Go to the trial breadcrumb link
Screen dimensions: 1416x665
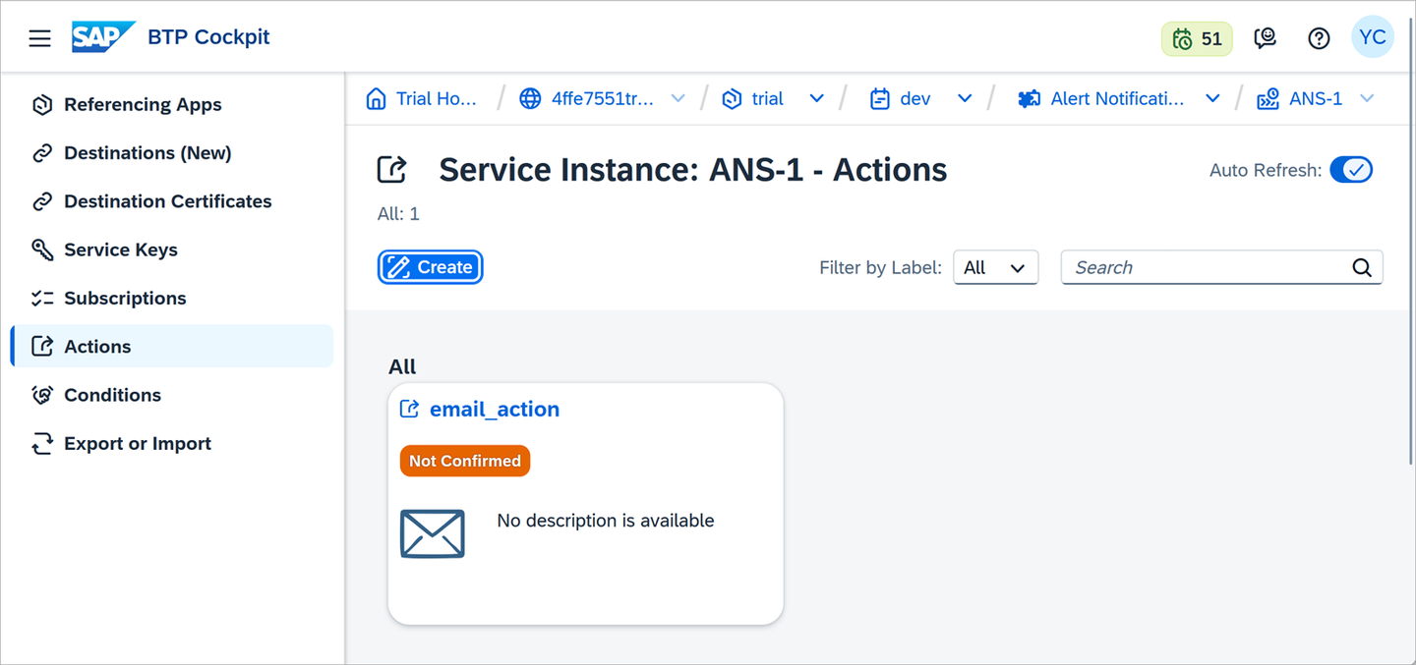click(x=768, y=98)
